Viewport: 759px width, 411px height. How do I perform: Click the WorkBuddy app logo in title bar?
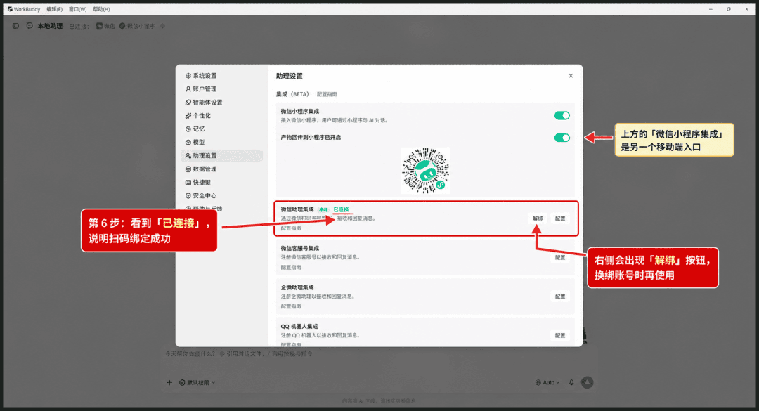coord(10,9)
